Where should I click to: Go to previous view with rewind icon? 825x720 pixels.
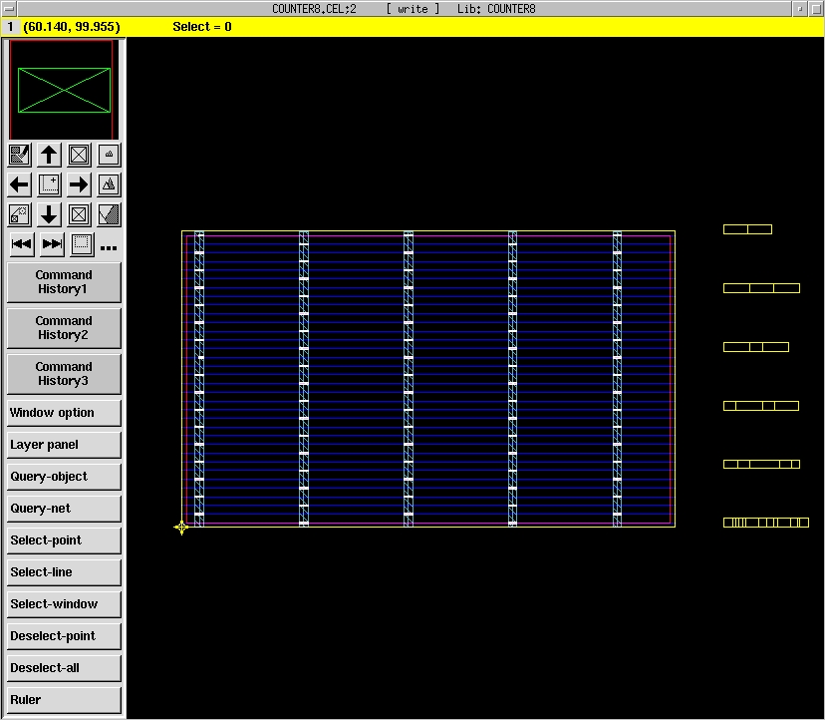(x=21, y=244)
